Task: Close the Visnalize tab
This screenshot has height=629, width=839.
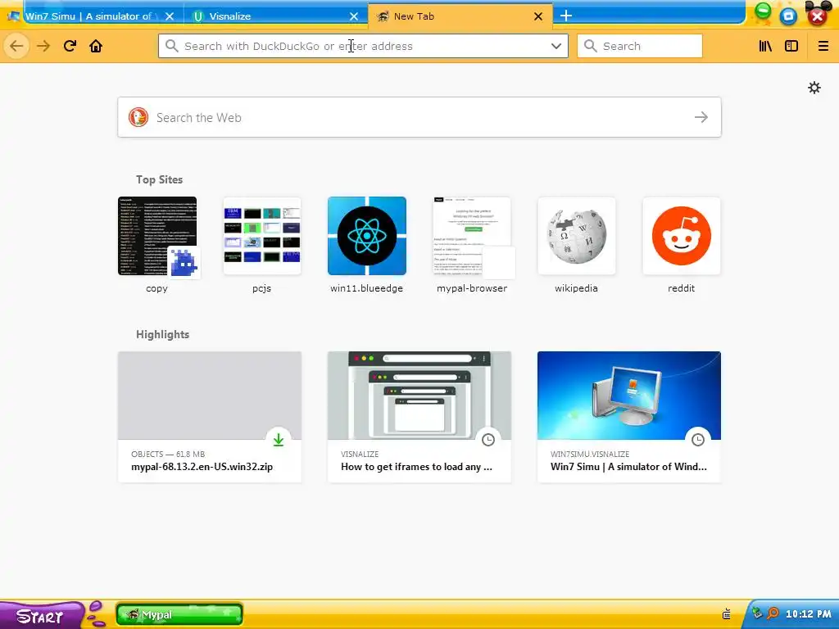Action: tap(354, 16)
